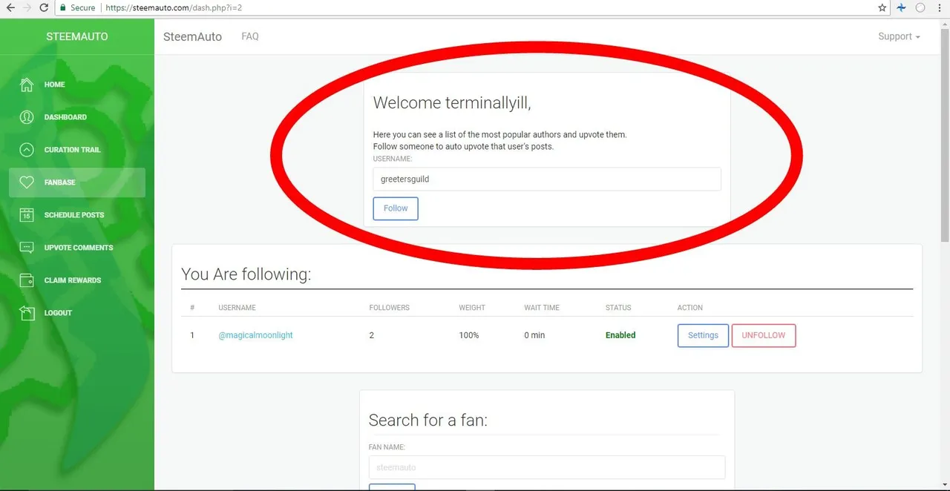This screenshot has width=950, height=491.
Task: Click the 'Welcome terminallyill,' heading
Action: coord(452,103)
